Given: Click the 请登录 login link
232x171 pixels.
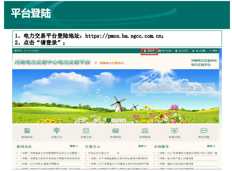Looking at the screenshot, I should pos(149,51).
